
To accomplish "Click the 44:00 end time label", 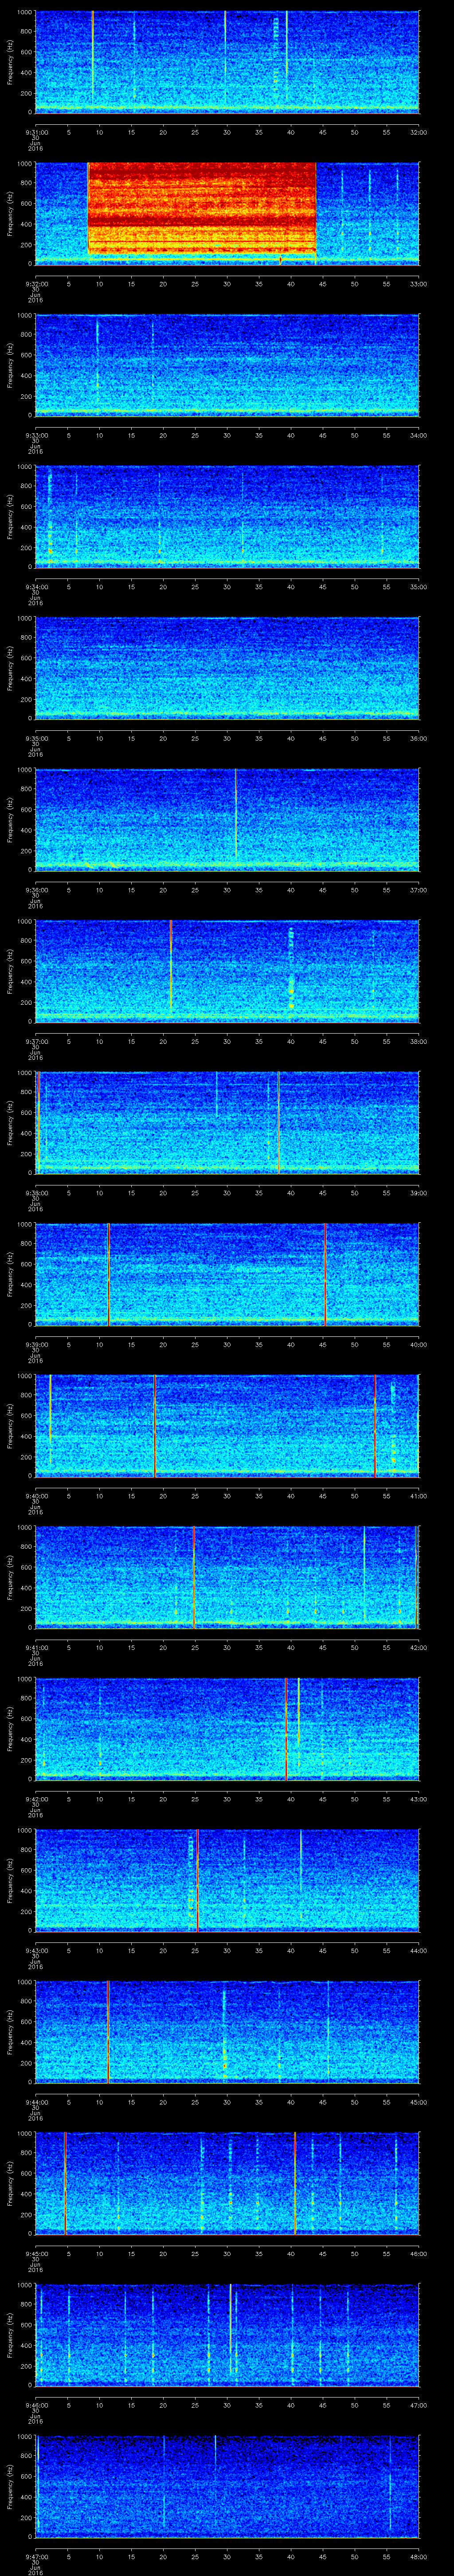I will tap(418, 1950).
